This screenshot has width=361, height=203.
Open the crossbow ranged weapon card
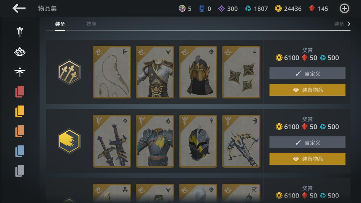[x=241, y=141]
